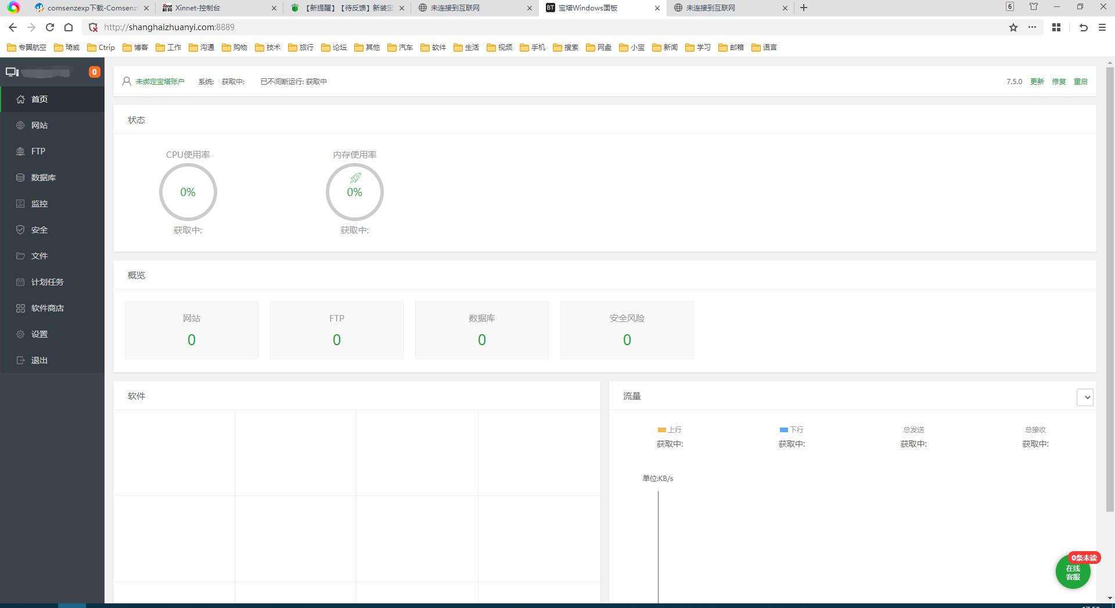Click the browser forward arrow
This screenshot has height=608, width=1115.
(31, 27)
